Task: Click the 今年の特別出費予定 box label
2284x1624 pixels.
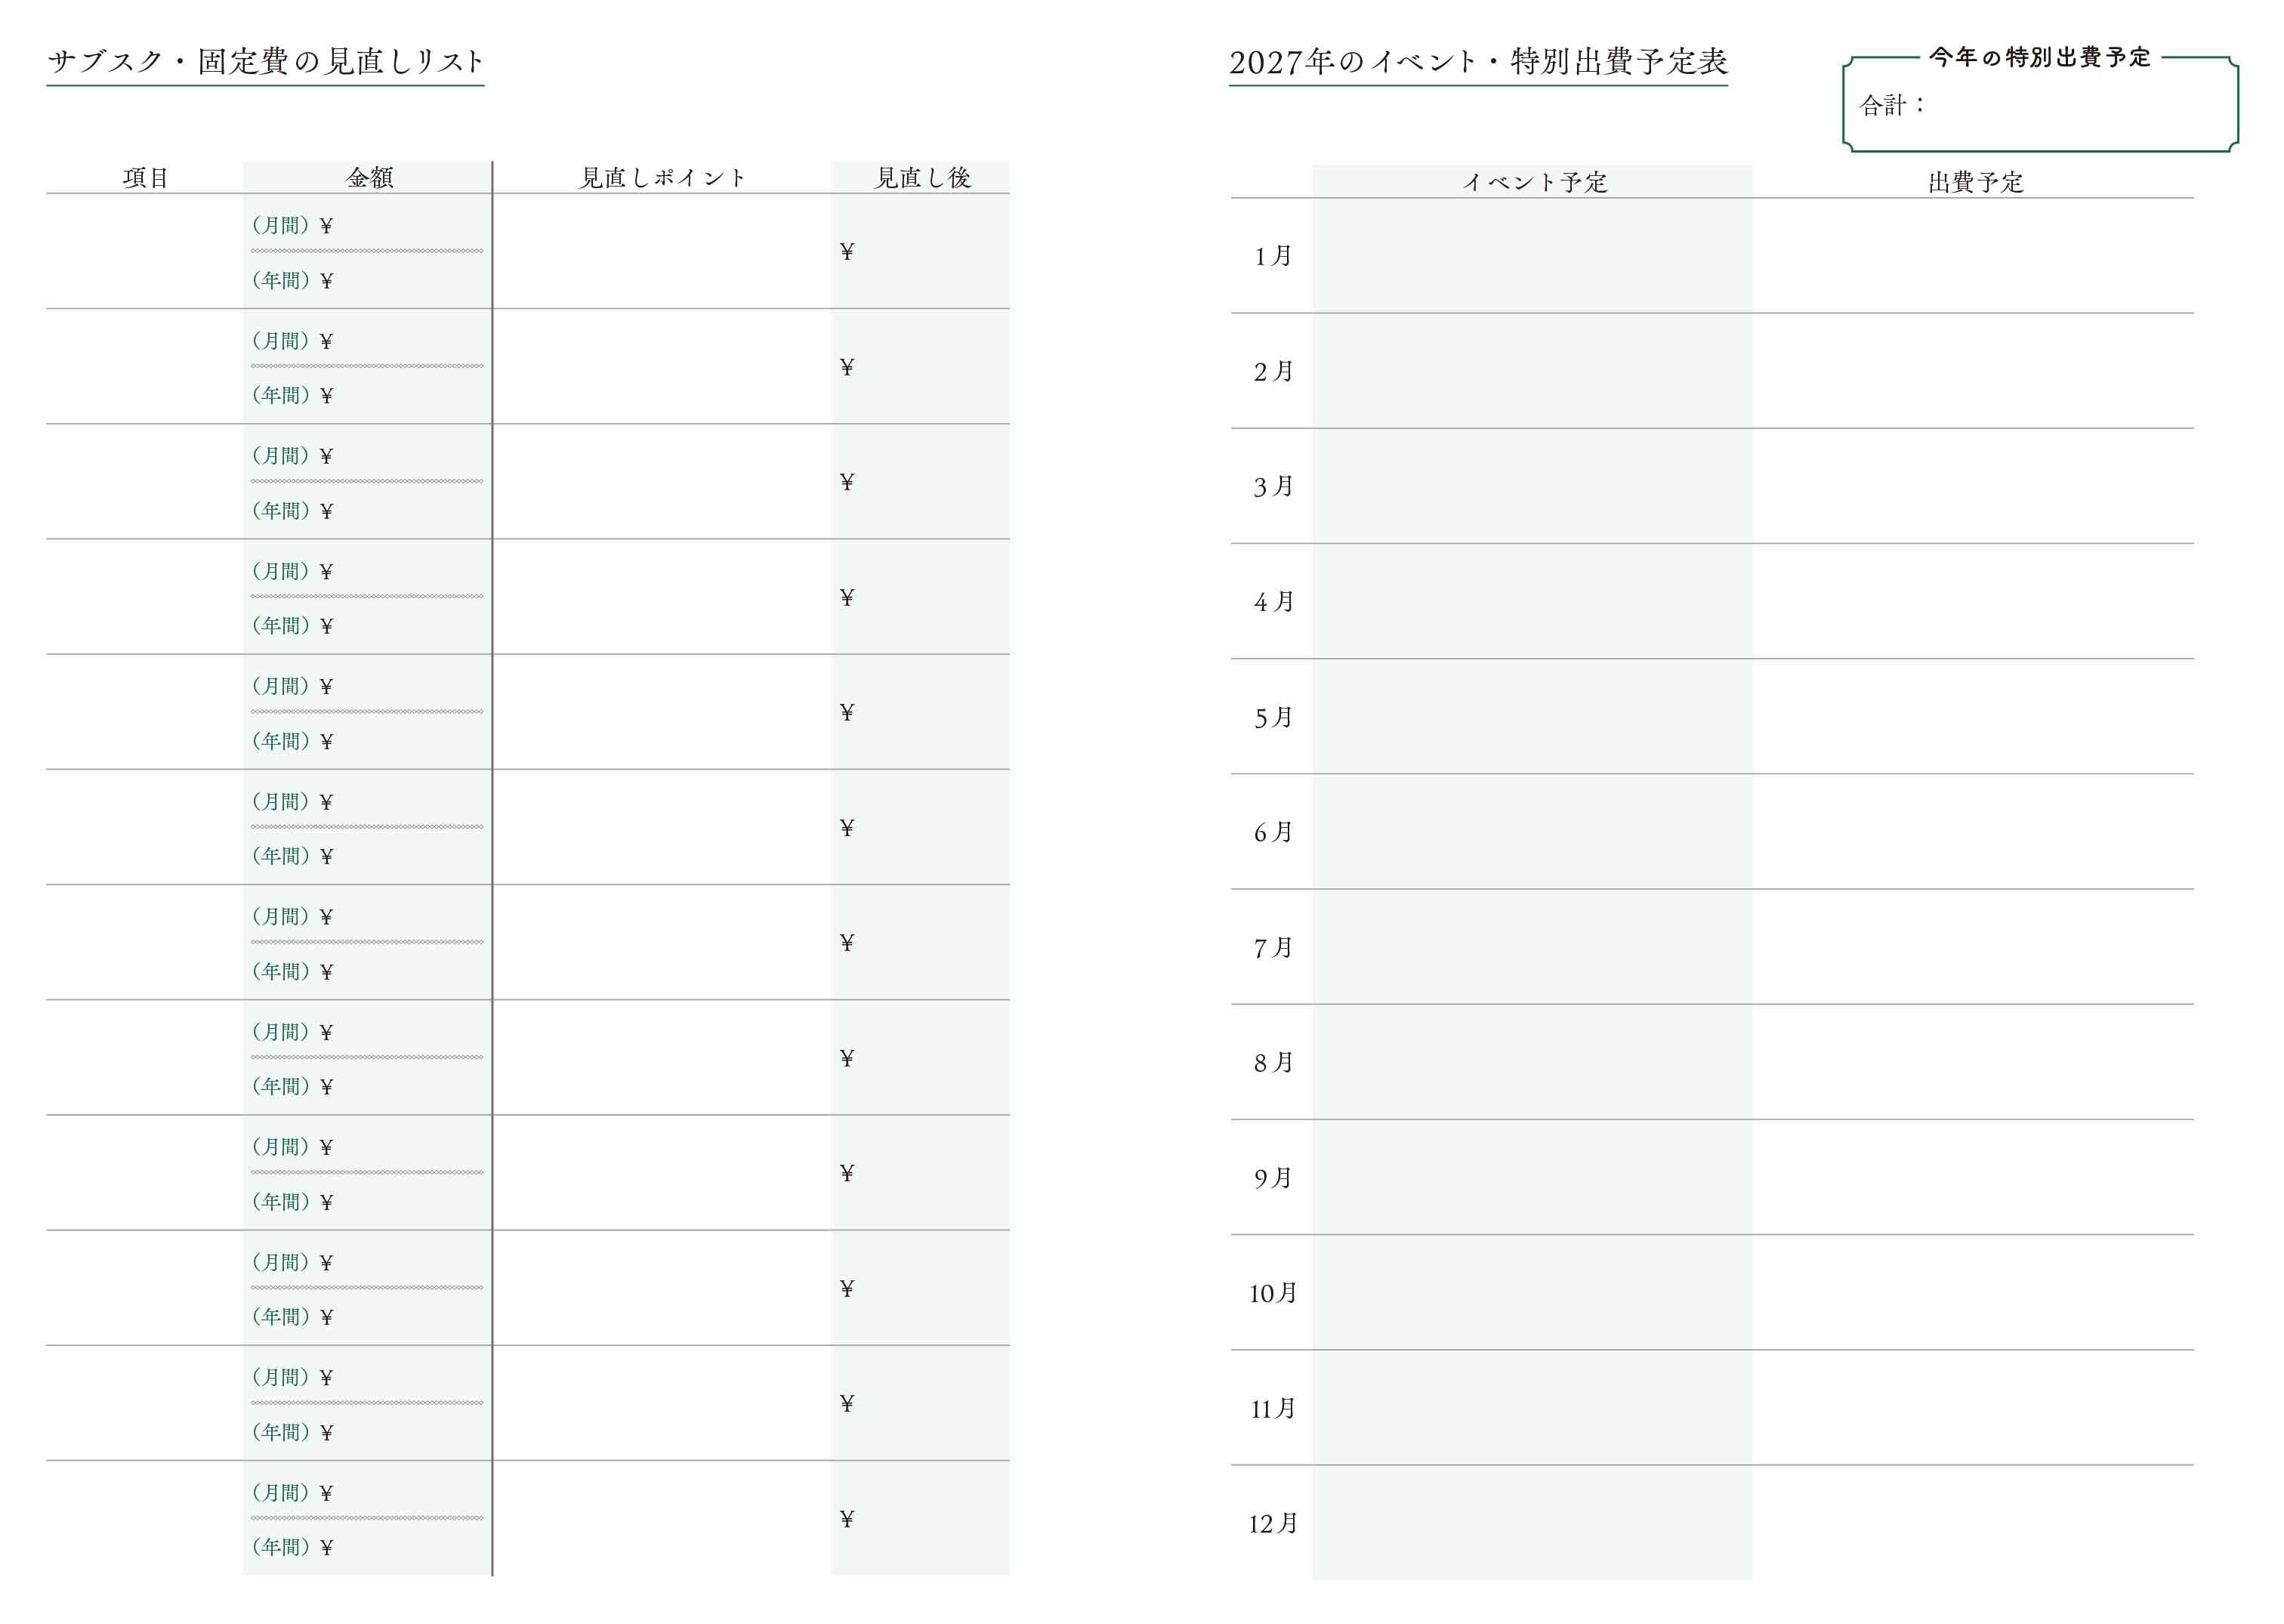Action: click(x=2040, y=57)
